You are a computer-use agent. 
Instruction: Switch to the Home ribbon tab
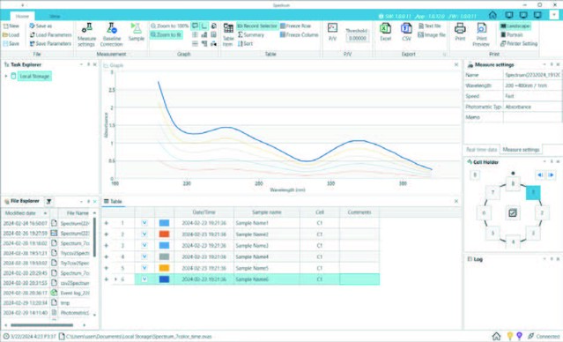[22, 16]
